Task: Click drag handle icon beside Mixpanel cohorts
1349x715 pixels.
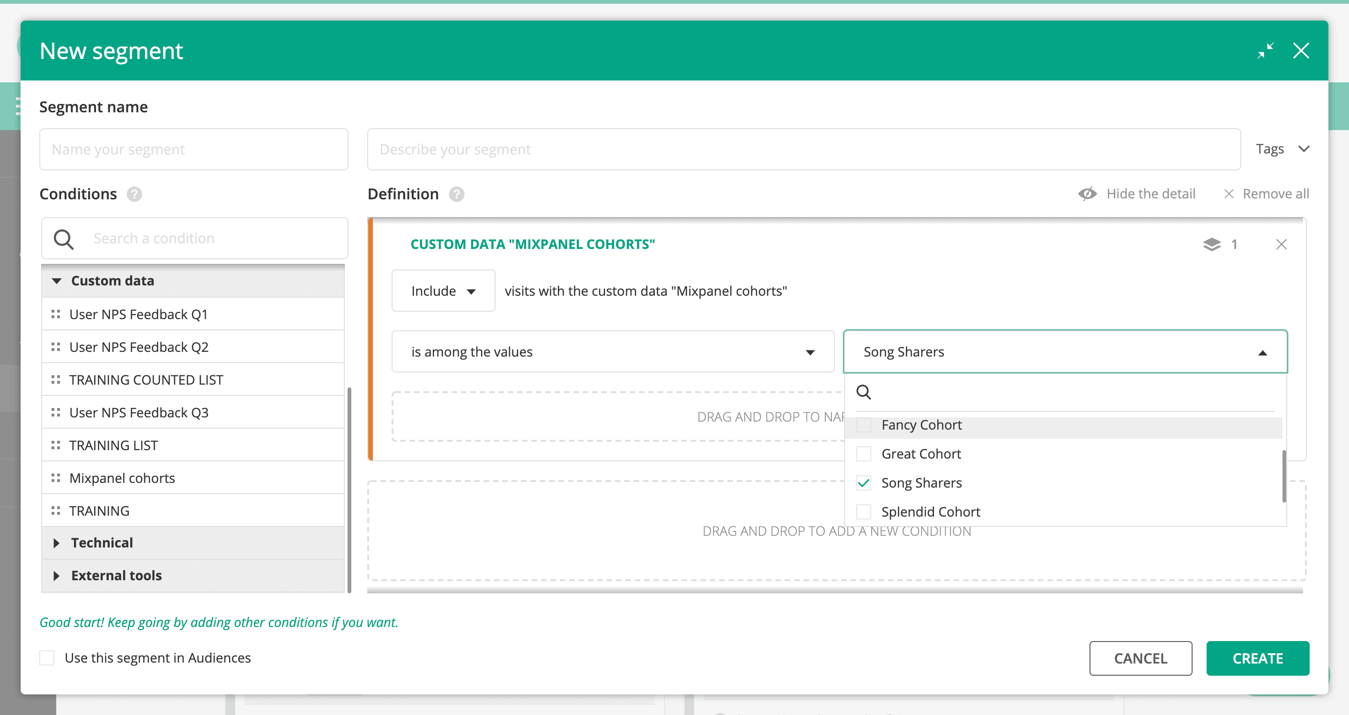Action: point(56,478)
